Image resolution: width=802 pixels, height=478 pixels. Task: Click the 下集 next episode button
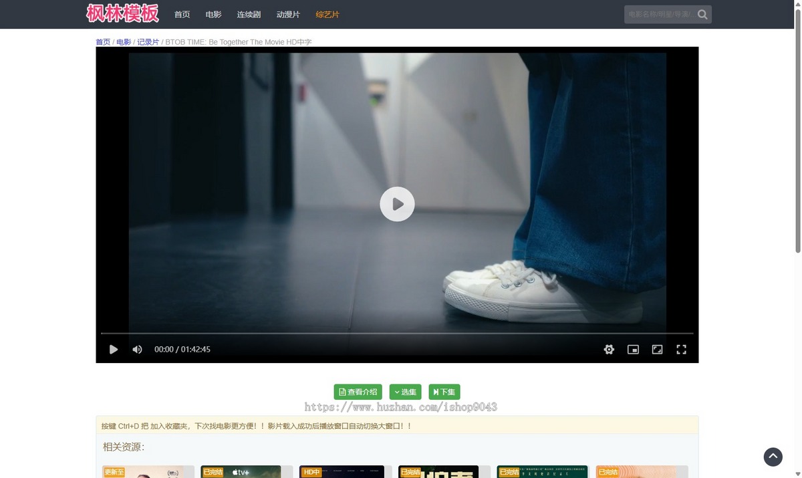pyautogui.click(x=444, y=392)
